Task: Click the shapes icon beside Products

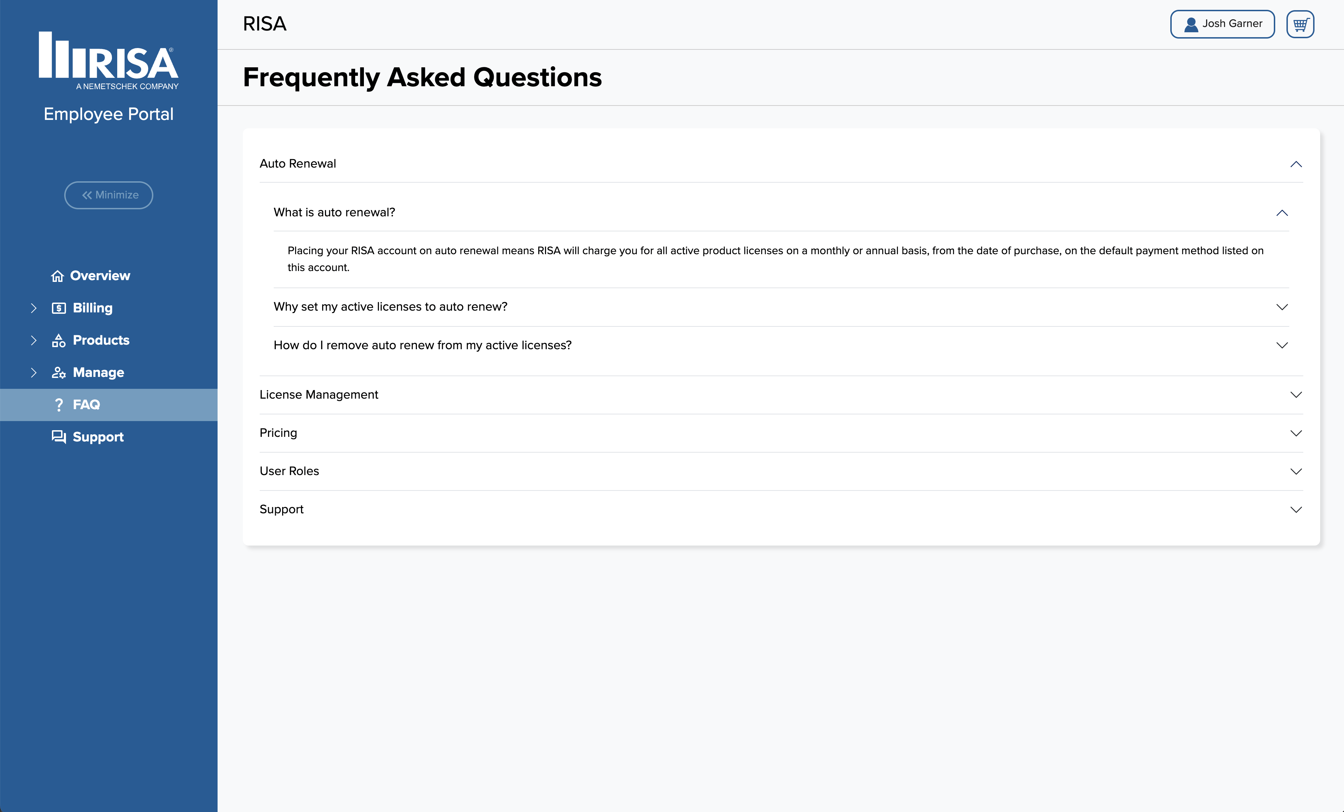Action: 58,340
